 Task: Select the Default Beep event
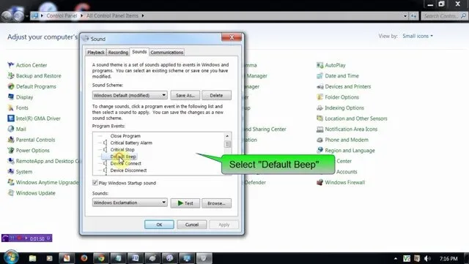[x=123, y=156]
